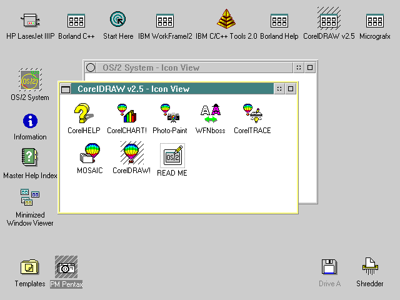This screenshot has height=300, width=400.
Task: Launch the CorelDRAW! balloon icon
Action: (132, 152)
